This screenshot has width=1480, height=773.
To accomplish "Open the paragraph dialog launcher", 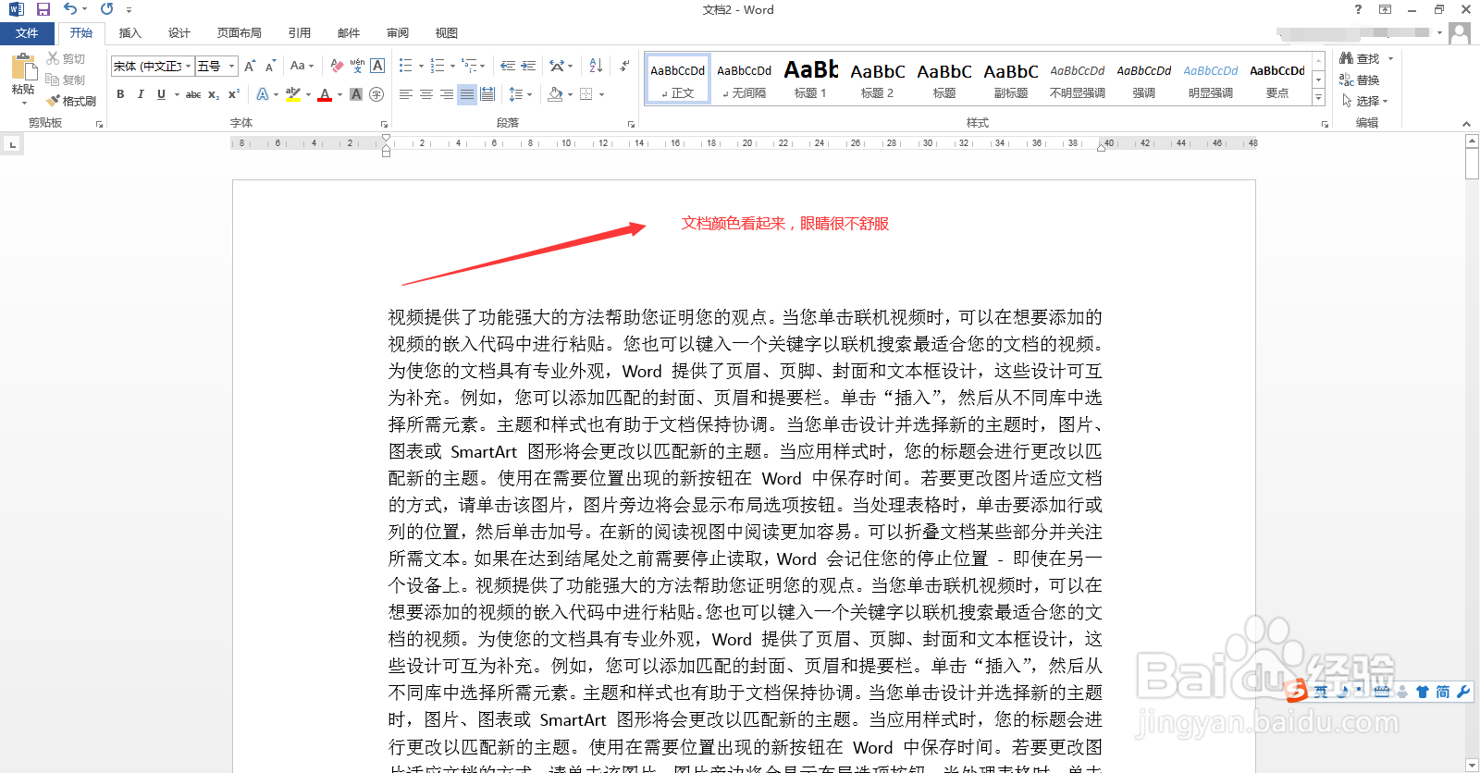I will pyautogui.click(x=632, y=124).
